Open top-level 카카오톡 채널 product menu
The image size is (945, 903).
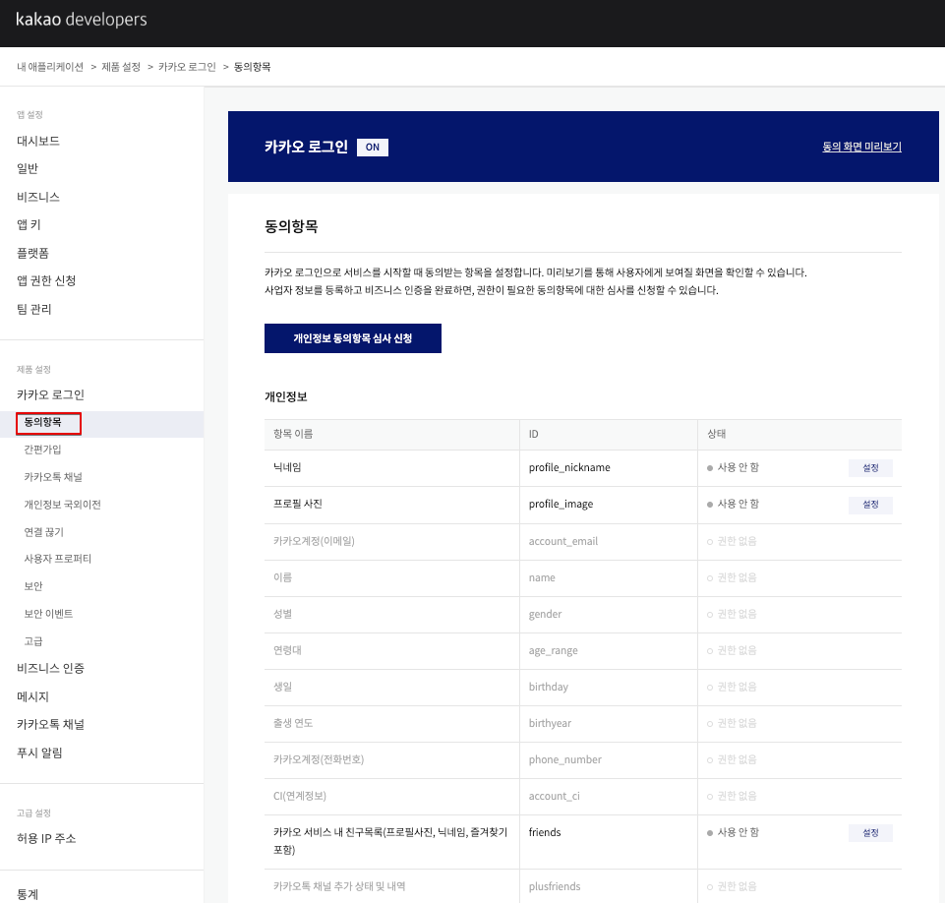50,725
